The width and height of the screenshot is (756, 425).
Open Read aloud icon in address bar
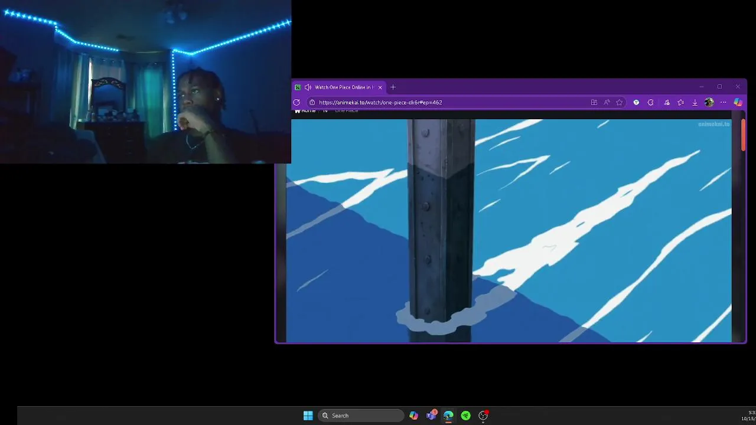point(607,102)
